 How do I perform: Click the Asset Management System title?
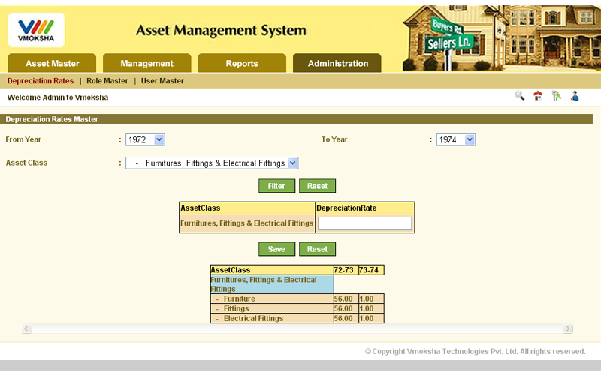point(221,30)
